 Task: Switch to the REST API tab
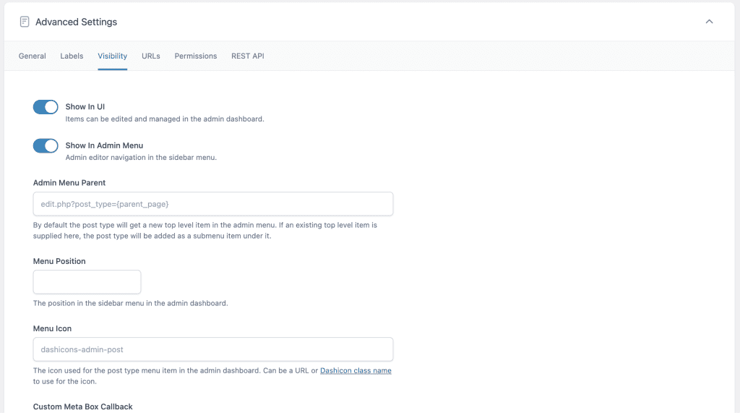click(248, 56)
